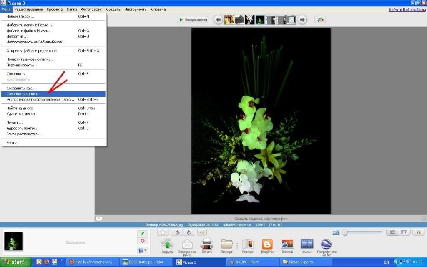Click the Географический тег globe icon
Viewport: 427px width, 267px height.
tap(326, 244)
